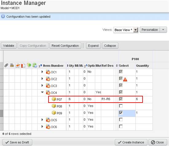
Task: Toggle the Select checkbox for OC3
Action: [121, 85]
